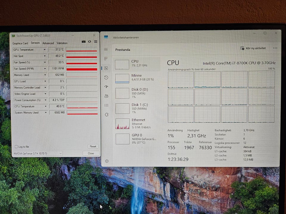Open Fan Speed (%) sensor dropdown arrow
The width and height of the screenshot is (286, 214).
(x=45, y=62)
